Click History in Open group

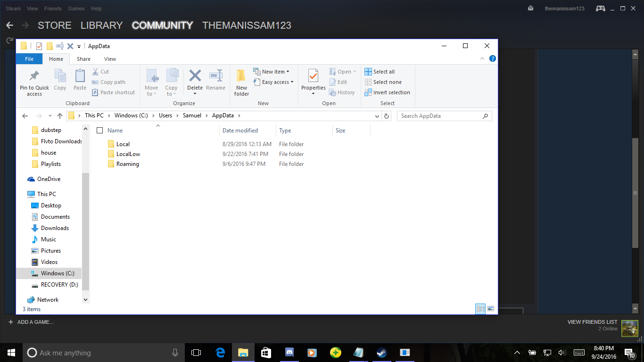342,92
